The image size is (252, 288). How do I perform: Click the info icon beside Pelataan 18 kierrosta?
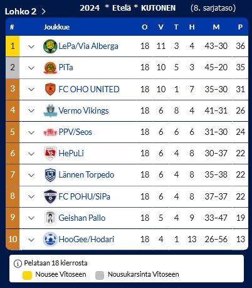[x=18, y=264]
